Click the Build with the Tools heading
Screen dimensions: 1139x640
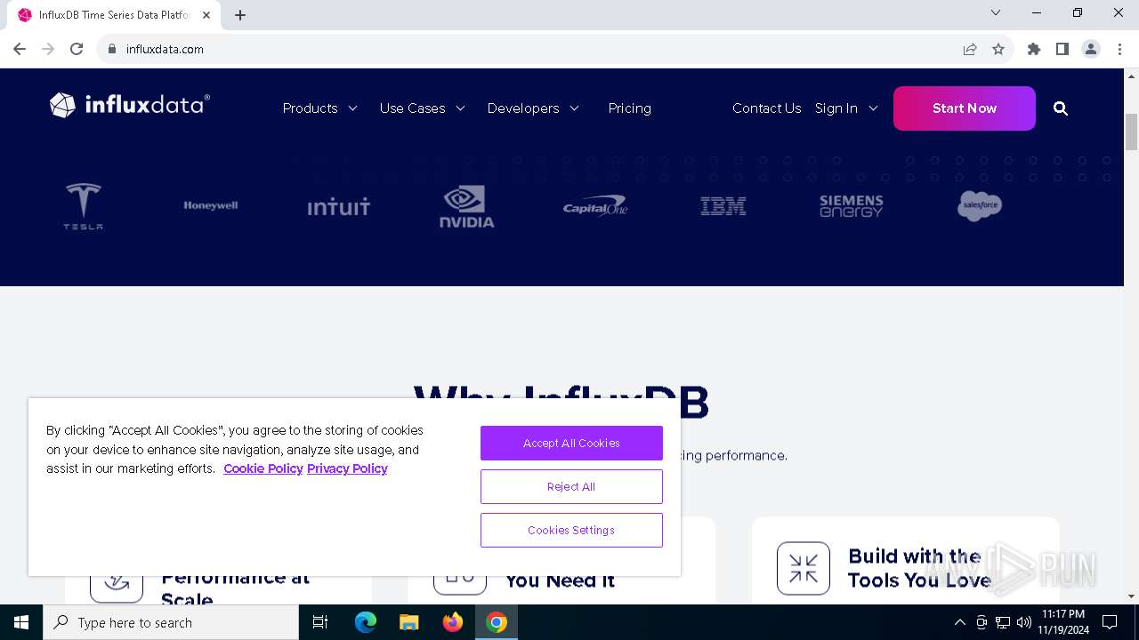point(919,568)
